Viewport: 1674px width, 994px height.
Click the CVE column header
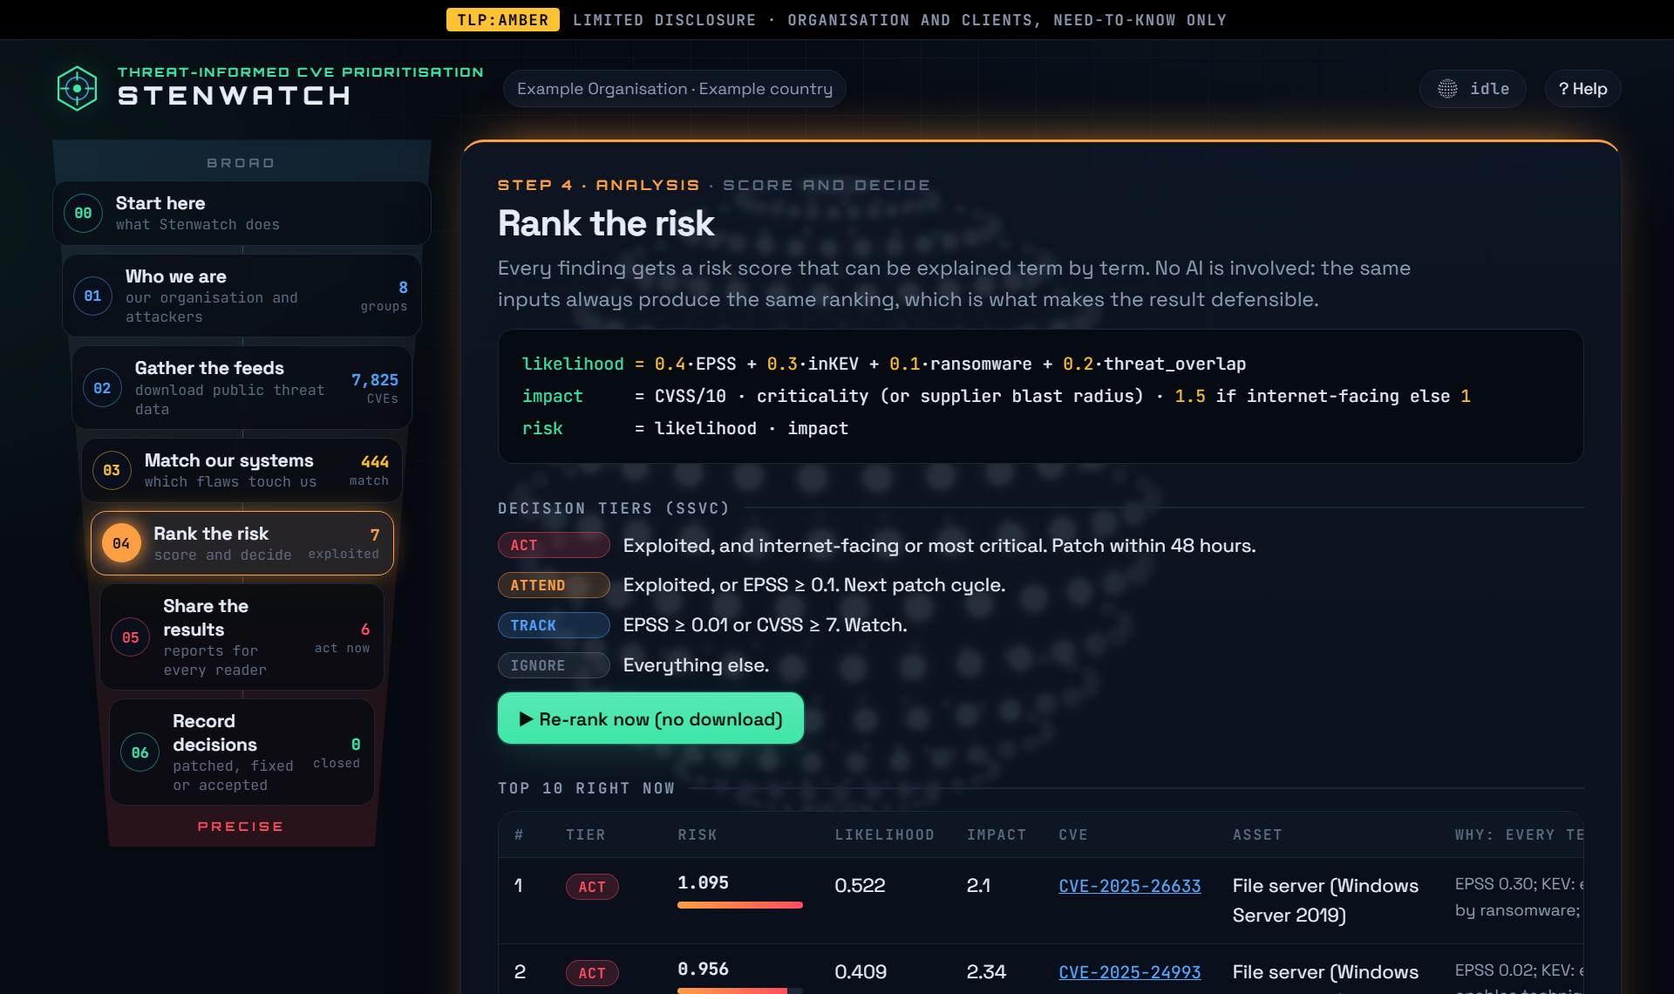pyautogui.click(x=1073, y=834)
